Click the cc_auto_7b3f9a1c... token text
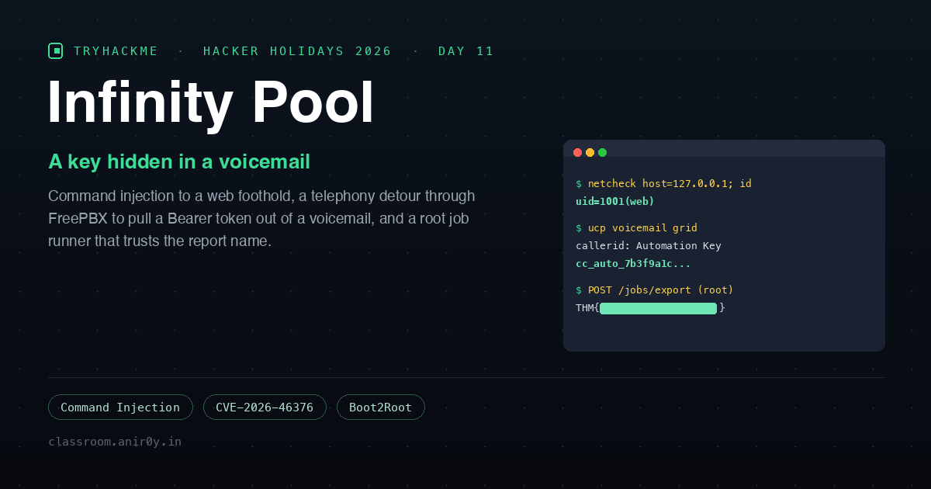 [633, 263]
